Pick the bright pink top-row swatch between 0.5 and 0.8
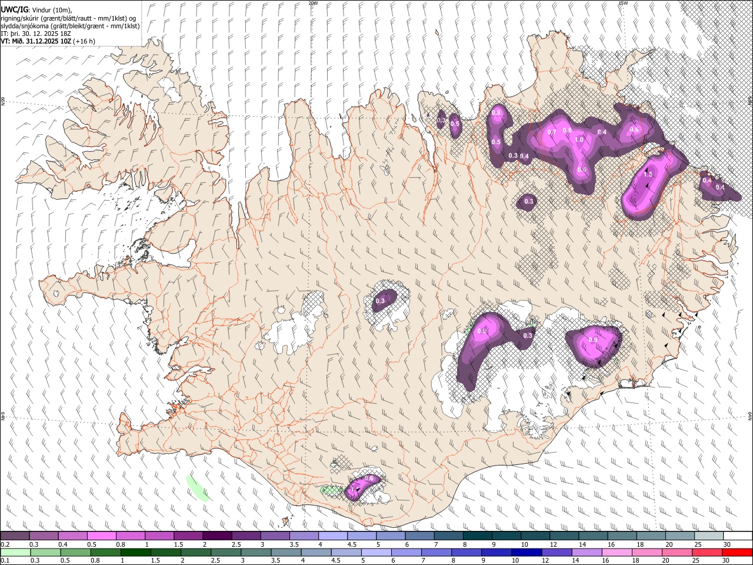This screenshot has width=753, height=565. 101,536
